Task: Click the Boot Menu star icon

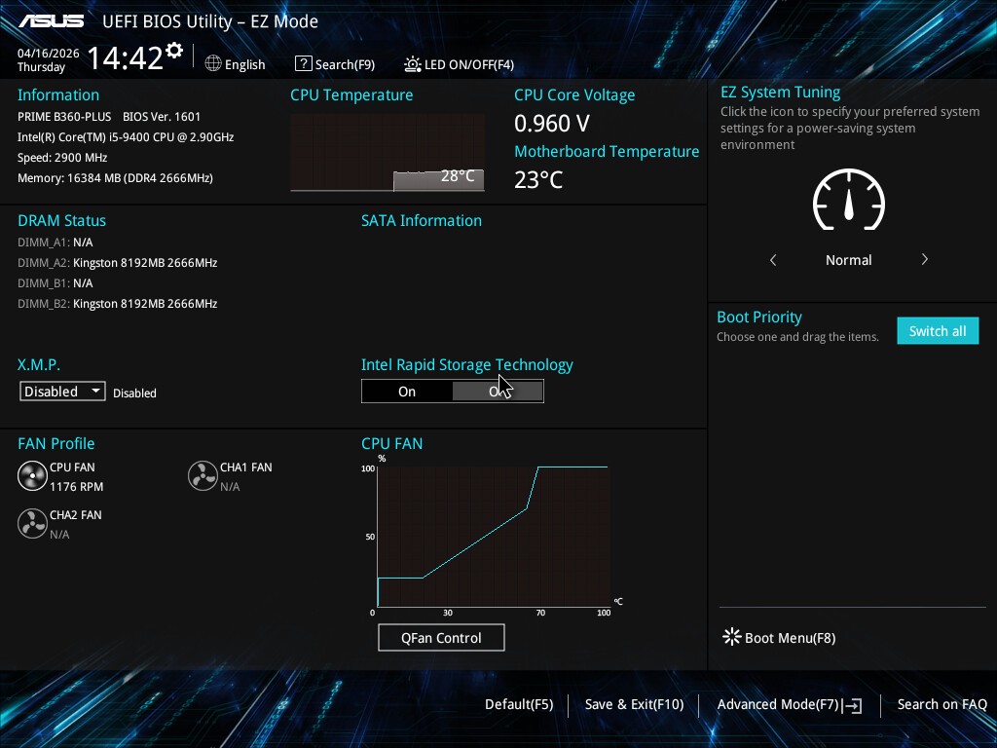Action: click(732, 637)
